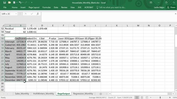
Task: Open the Name Box dropdown arrow
Action: coord(16,14)
